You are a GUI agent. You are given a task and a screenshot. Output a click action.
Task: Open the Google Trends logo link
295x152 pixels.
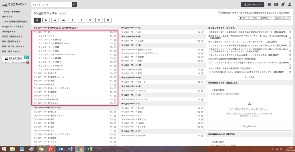coord(249,126)
